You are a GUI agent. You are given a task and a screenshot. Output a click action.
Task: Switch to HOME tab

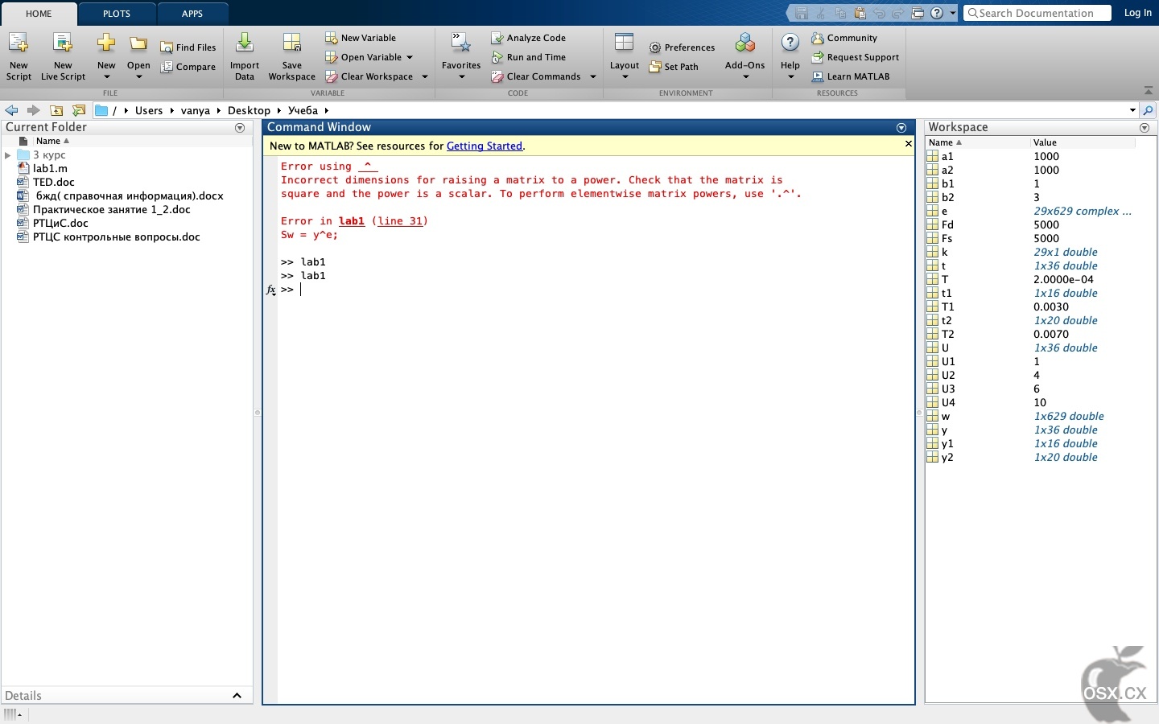[x=39, y=14]
